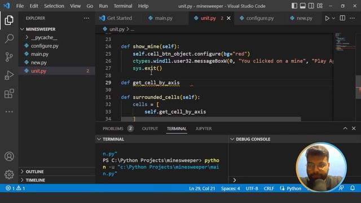361x203 pixels.
Task: Open the Source Control view
Action: 9,57
